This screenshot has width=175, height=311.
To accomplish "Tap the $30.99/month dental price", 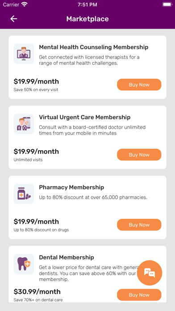I will pyautogui.click(x=37, y=292).
